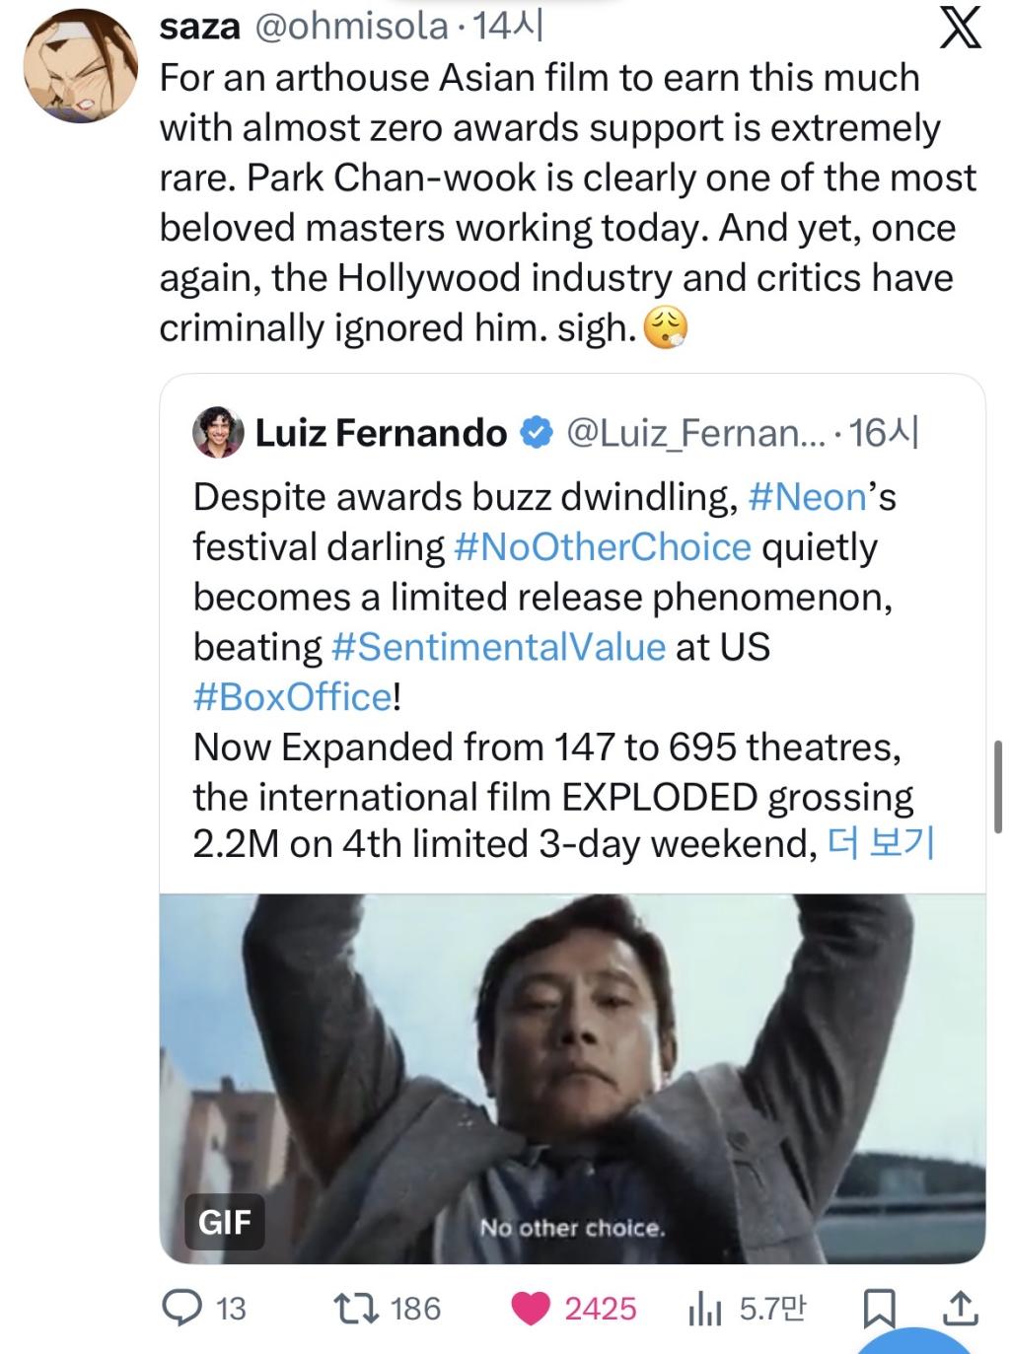The height and width of the screenshot is (1354, 1010).
Task: Follow the #SentimentalValue hashtag link
Action: pos(498,647)
